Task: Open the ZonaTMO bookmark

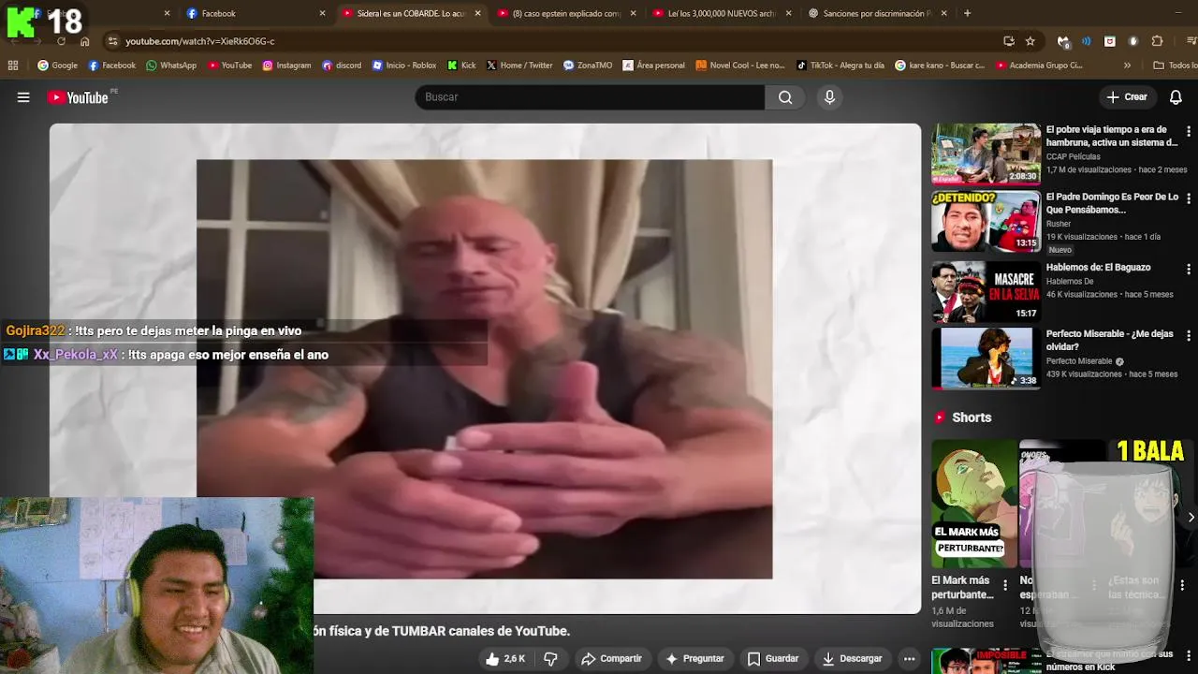Action: 588,66
